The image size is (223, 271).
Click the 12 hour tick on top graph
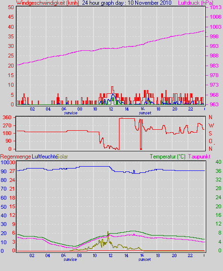click(x=111, y=109)
